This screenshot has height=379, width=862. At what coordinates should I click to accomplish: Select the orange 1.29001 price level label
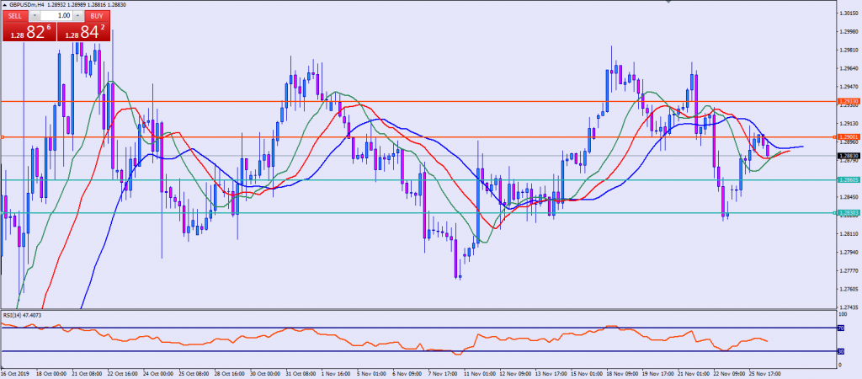tap(849, 136)
